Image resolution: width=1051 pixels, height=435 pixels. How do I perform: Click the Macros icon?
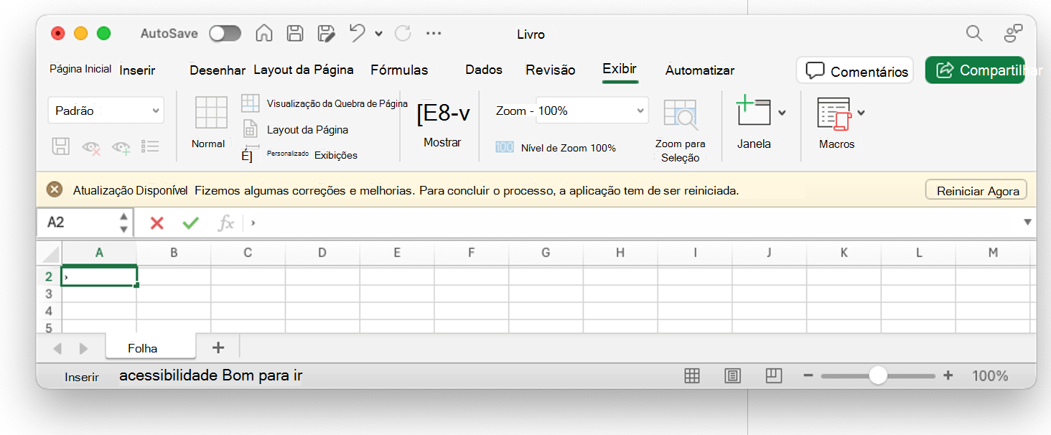click(834, 113)
